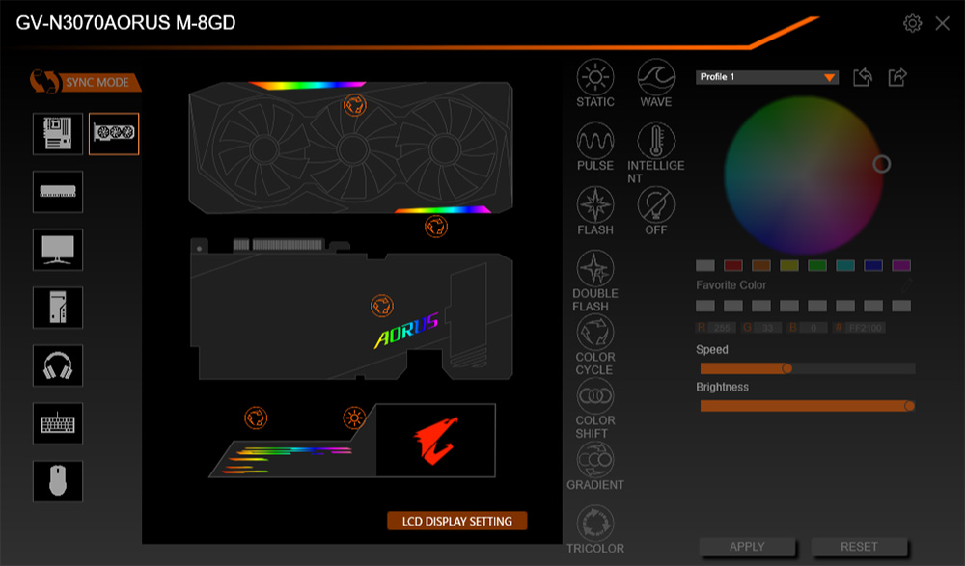Click the Reset button
The image size is (965, 566).
[x=859, y=547]
